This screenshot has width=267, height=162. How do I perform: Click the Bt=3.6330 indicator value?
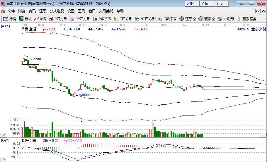141,29
